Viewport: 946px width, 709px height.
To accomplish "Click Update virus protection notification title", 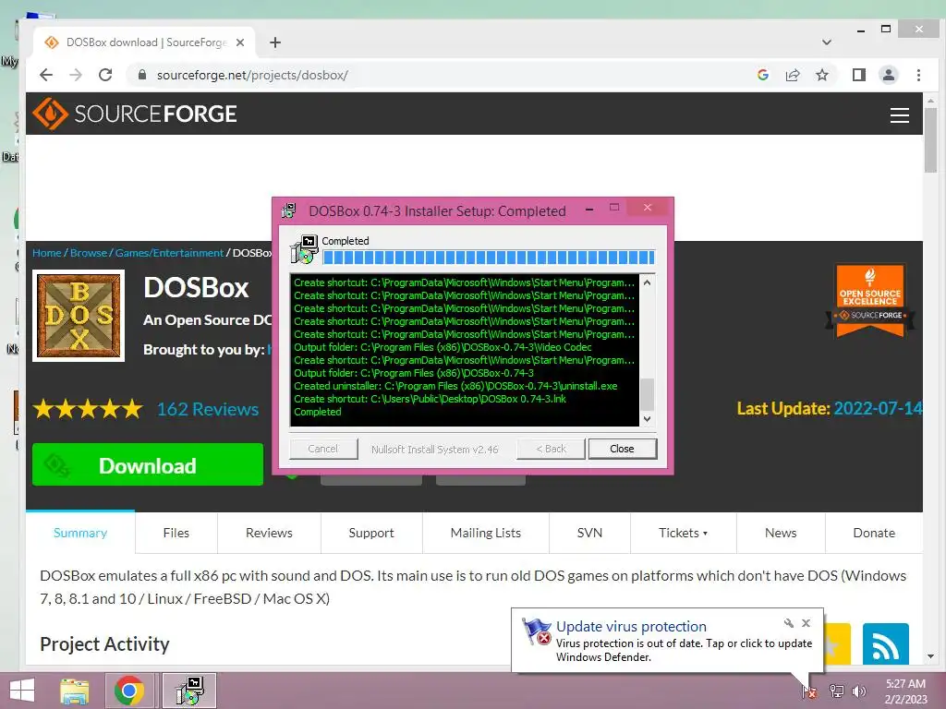I will tap(631, 627).
